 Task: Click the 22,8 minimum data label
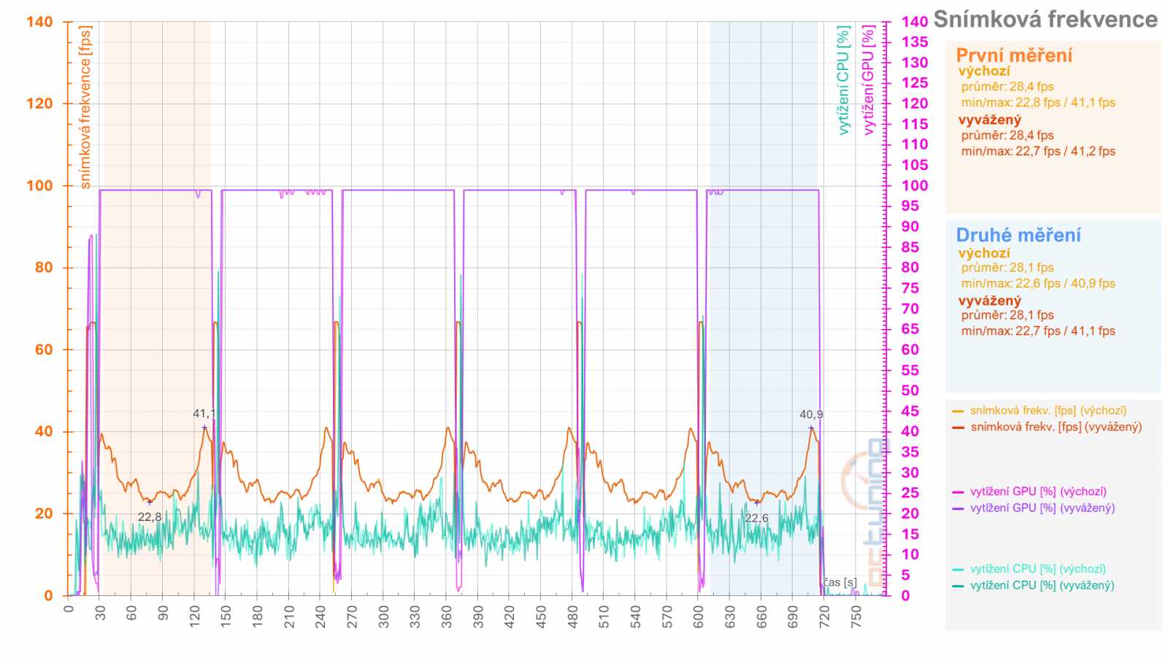click(150, 517)
